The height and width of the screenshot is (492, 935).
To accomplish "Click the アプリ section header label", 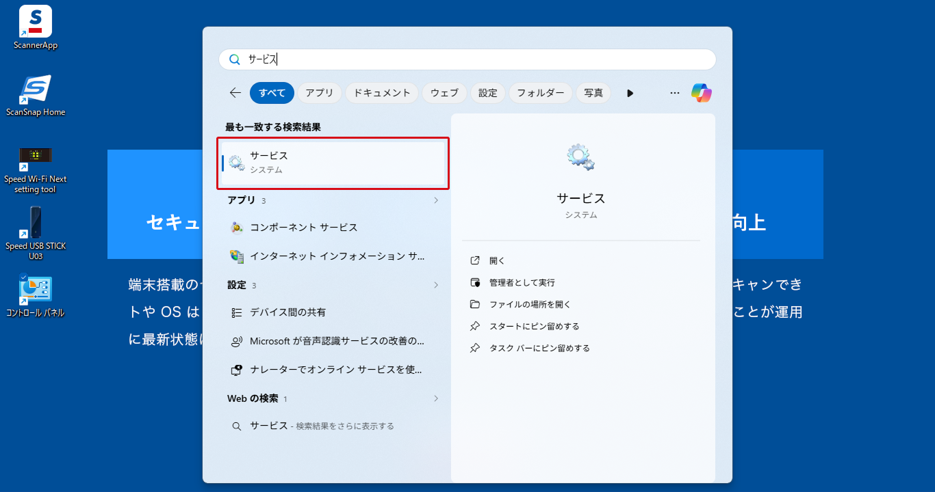I will tap(241, 200).
